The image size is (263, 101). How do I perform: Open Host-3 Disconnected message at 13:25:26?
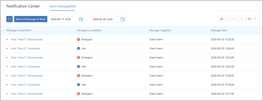point(27,39)
